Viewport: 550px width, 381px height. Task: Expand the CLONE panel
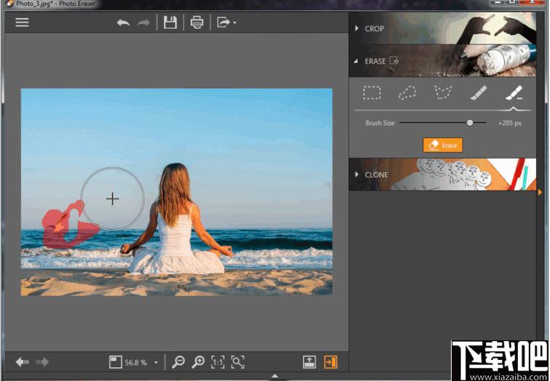click(442, 175)
